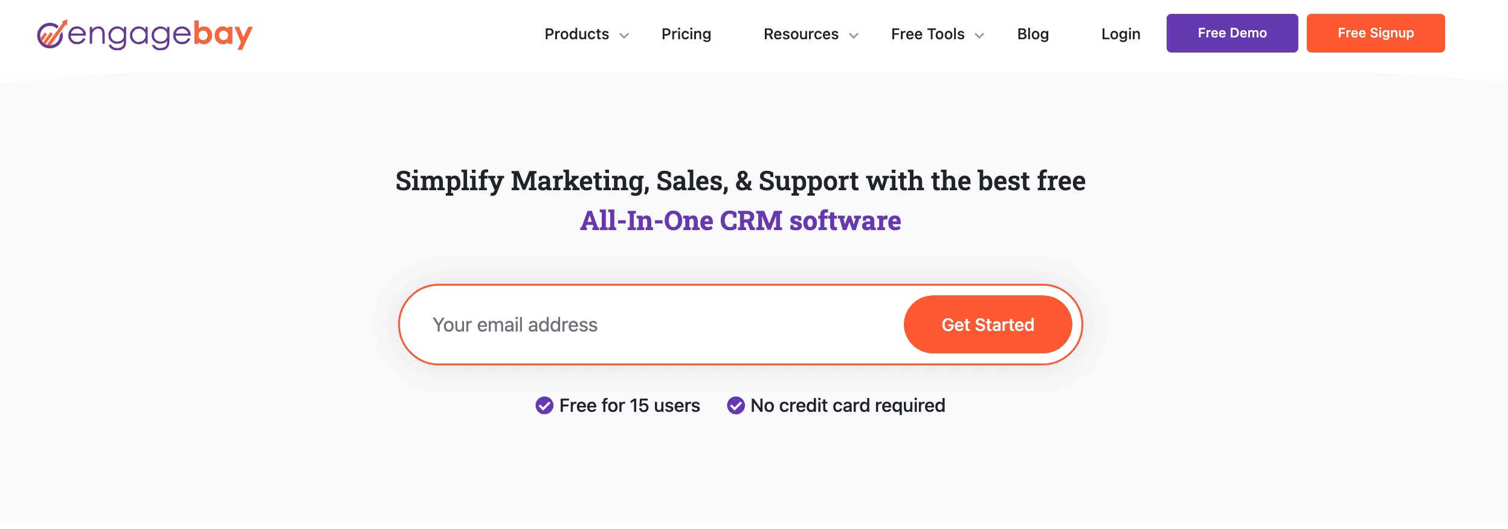This screenshot has width=1508, height=529.
Task: Navigate to the Pricing page
Action: tap(686, 34)
